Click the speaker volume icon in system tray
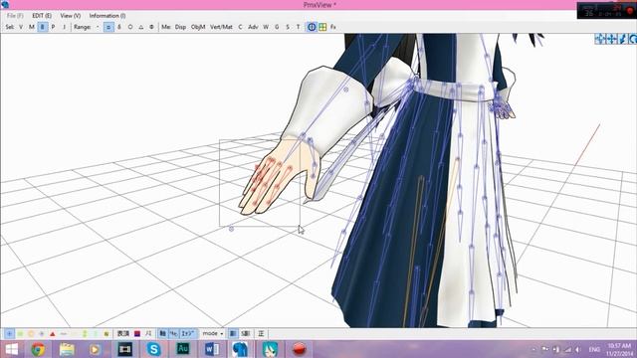The width and height of the screenshot is (637, 358). (577, 349)
